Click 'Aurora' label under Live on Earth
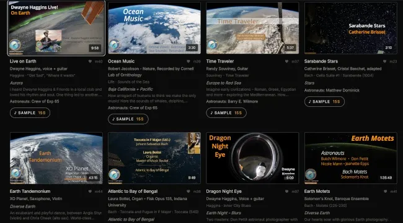The image size is (403, 223). tap(16, 83)
